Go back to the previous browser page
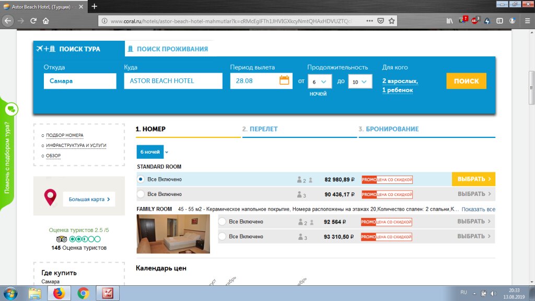The width and height of the screenshot is (535, 301). coord(7,21)
